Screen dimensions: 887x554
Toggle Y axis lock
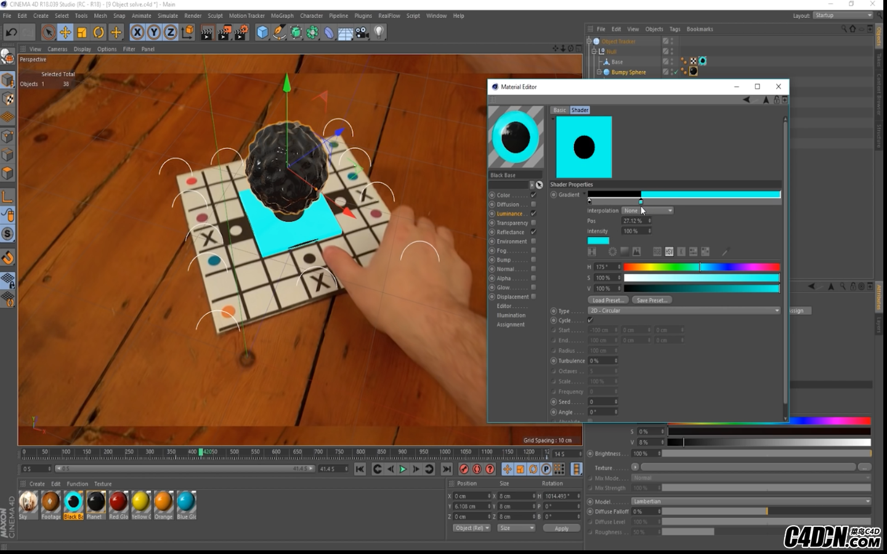[154, 33]
